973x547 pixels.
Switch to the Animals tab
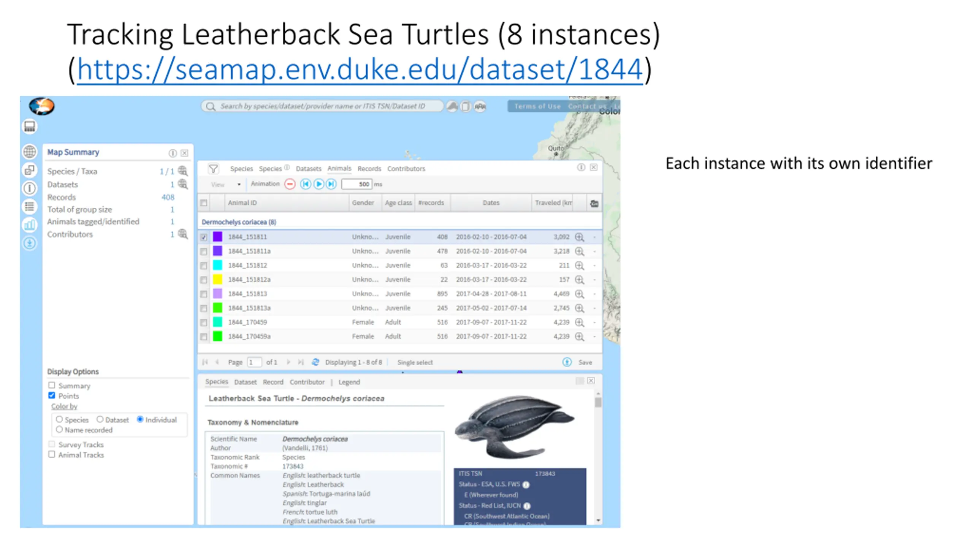[x=339, y=168]
